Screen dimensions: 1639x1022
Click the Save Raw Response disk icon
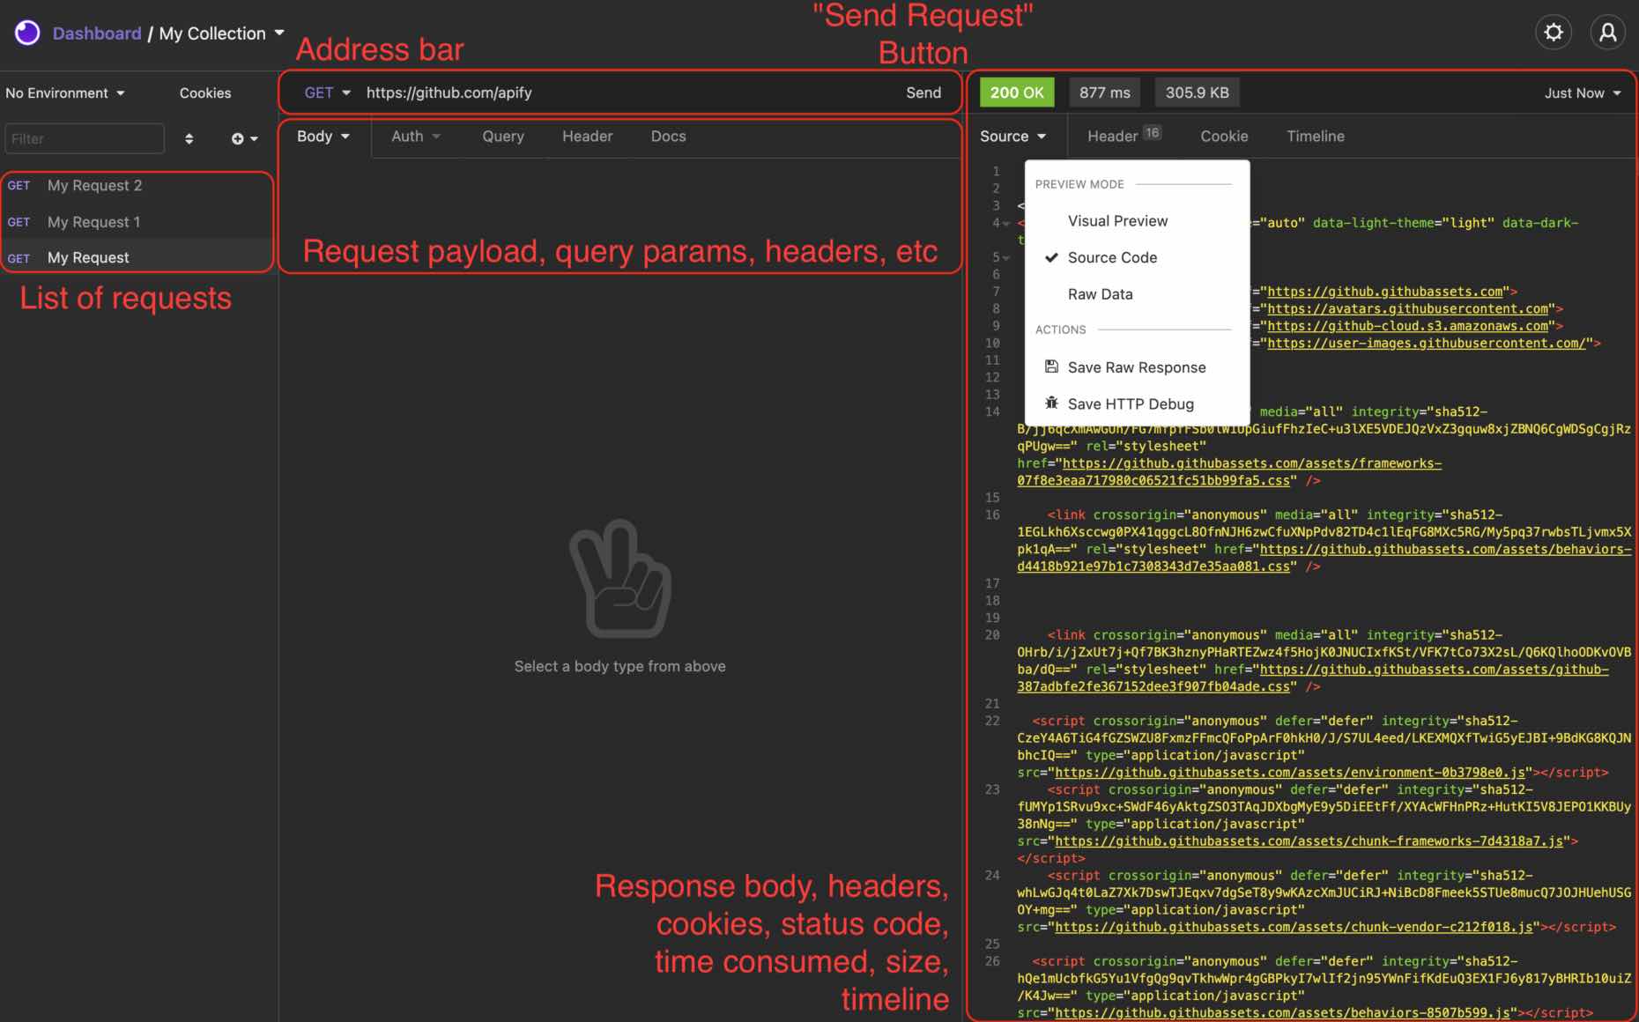[1051, 367]
